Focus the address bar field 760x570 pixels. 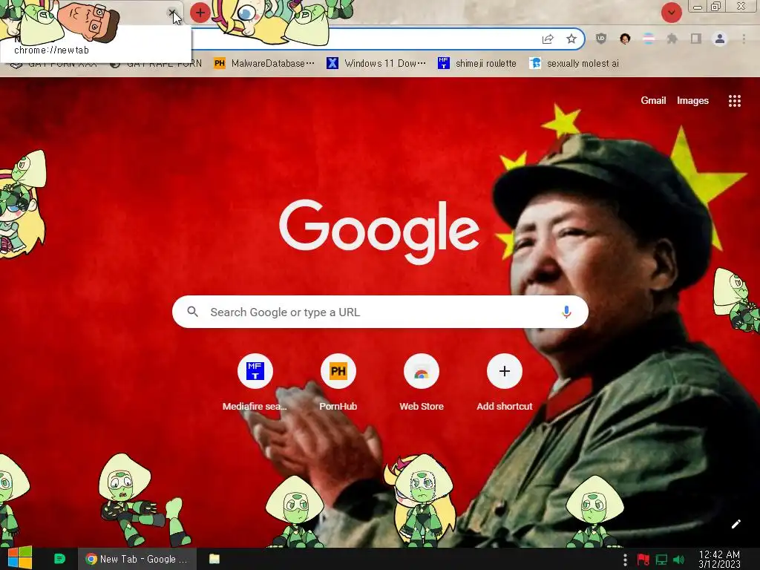364,39
